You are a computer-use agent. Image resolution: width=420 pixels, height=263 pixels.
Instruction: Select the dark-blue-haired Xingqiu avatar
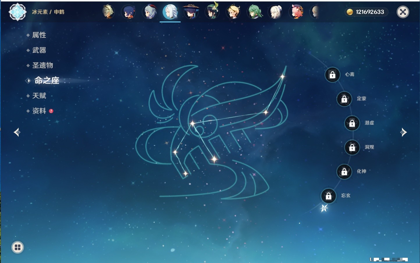point(129,12)
